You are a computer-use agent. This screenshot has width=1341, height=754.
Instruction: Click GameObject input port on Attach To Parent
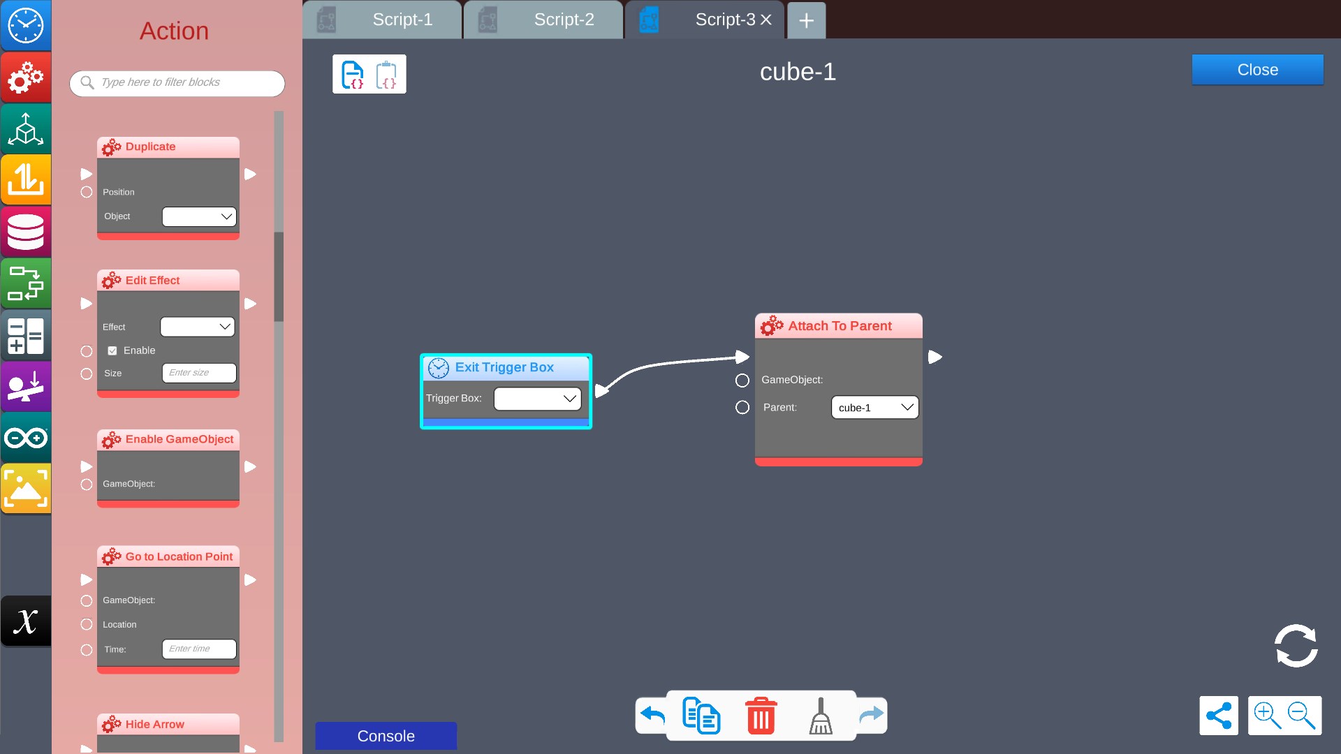pyautogui.click(x=742, y=380)
